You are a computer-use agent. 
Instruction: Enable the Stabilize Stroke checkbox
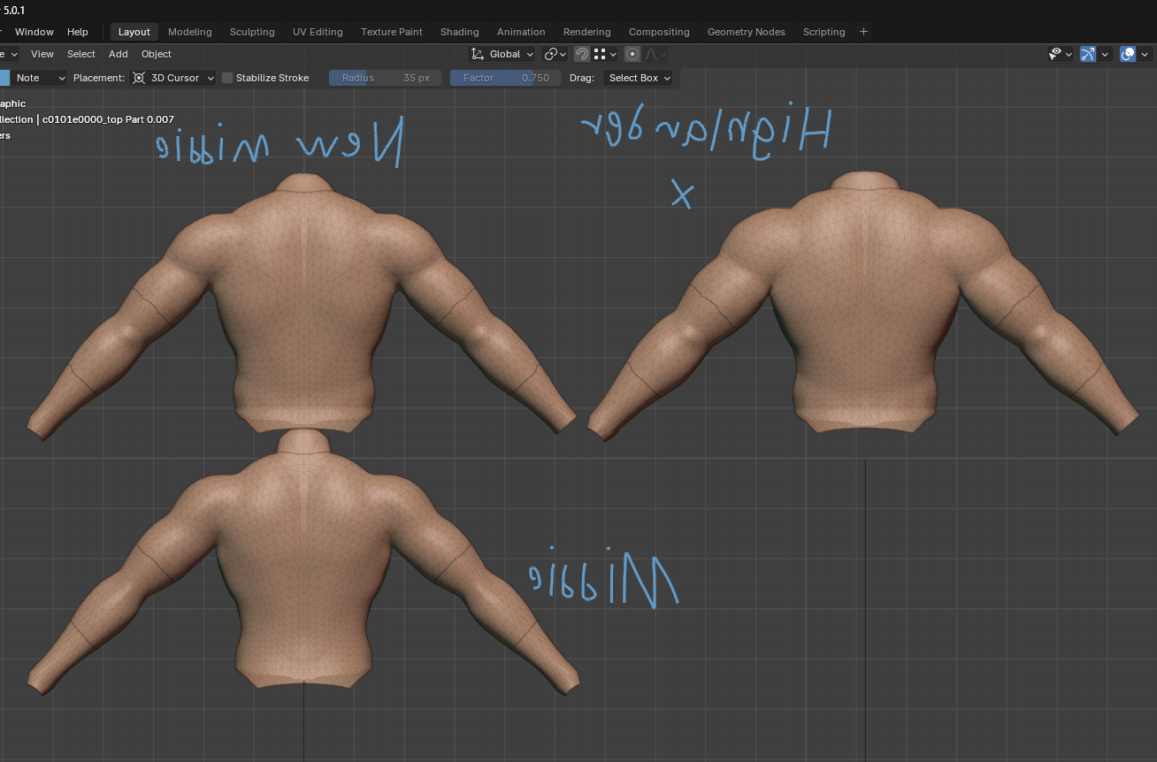[227, 78]
